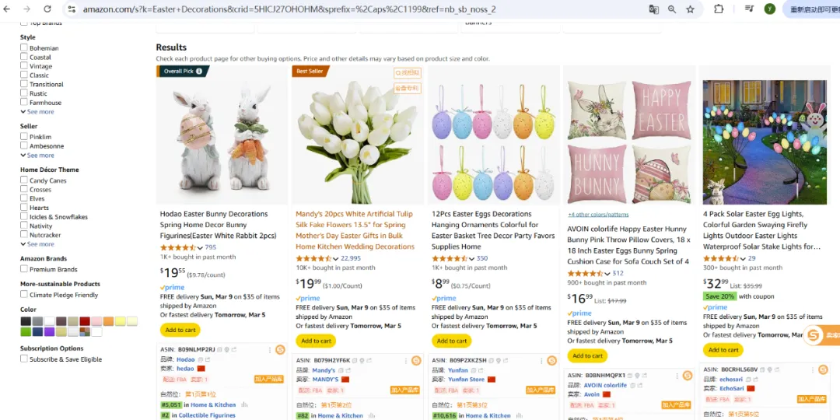Check the Climate Pledge Friendly option

click(x=24, y=295)
